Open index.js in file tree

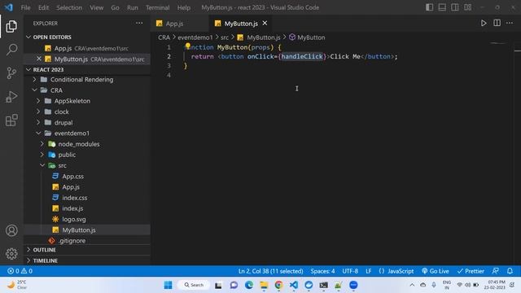tap(86, 208)
